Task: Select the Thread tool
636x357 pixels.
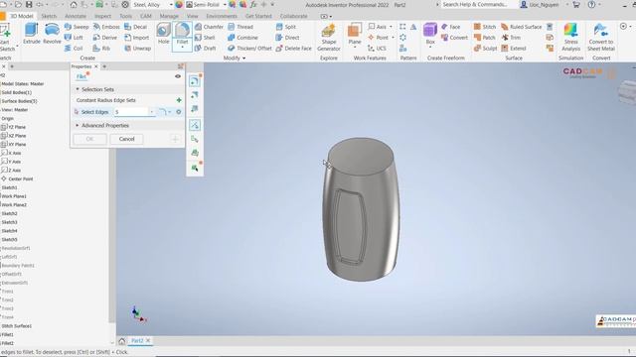Action: pyautogui.click(x=240, y=27)
